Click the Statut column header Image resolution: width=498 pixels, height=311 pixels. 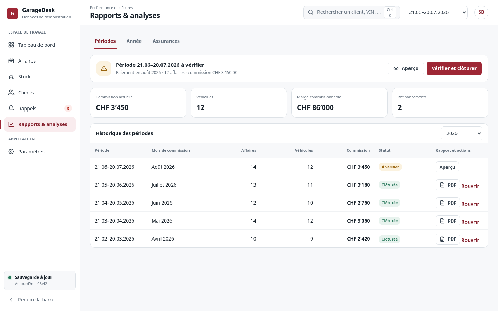click(385, 150)
